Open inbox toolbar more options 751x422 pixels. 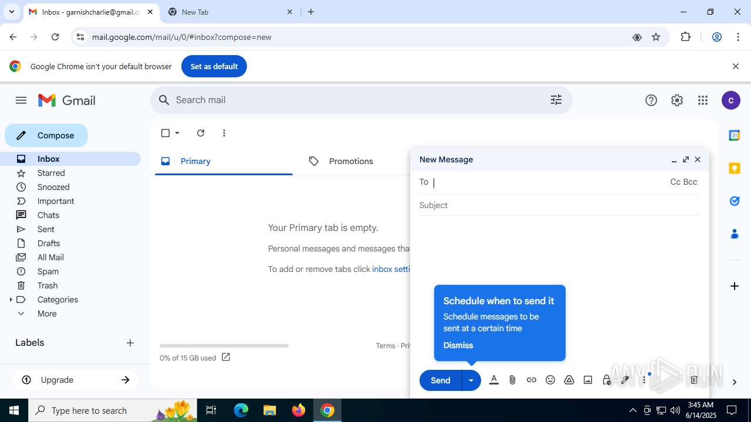(224, 133)
